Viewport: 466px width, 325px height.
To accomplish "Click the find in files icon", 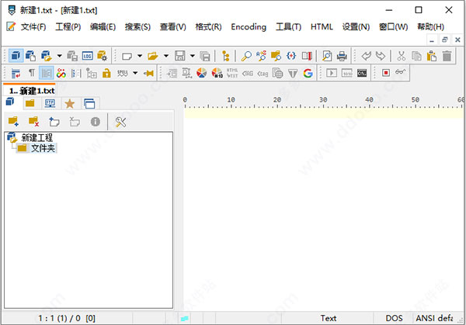I will 276,56.
